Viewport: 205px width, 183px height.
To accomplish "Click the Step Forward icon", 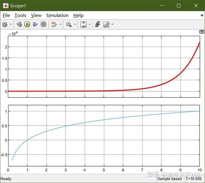I will pos(35,24).
